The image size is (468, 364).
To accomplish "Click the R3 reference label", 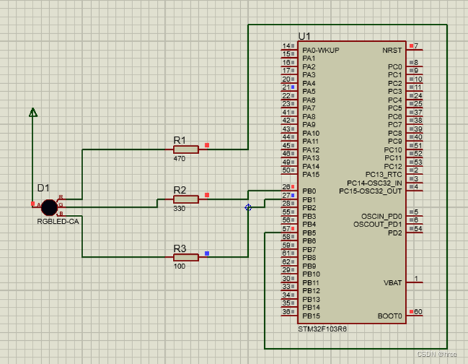I will [x=179, y=248].
